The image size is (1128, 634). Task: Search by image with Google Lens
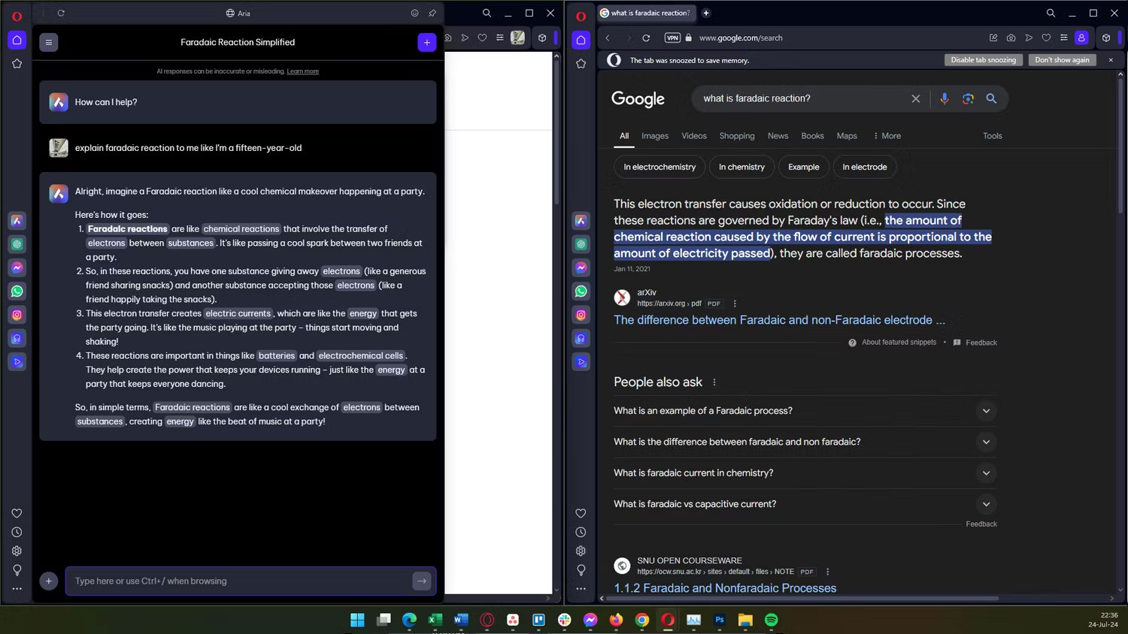(x=968, y=98)
